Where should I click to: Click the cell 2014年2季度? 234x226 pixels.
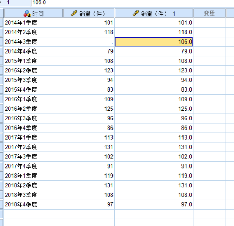coord(33,32)
